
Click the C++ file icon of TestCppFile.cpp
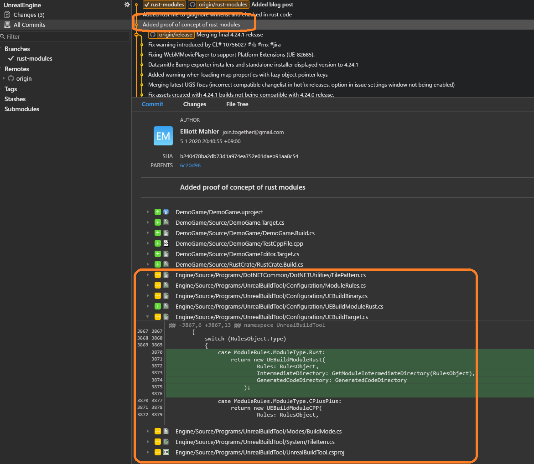point(166,243)
